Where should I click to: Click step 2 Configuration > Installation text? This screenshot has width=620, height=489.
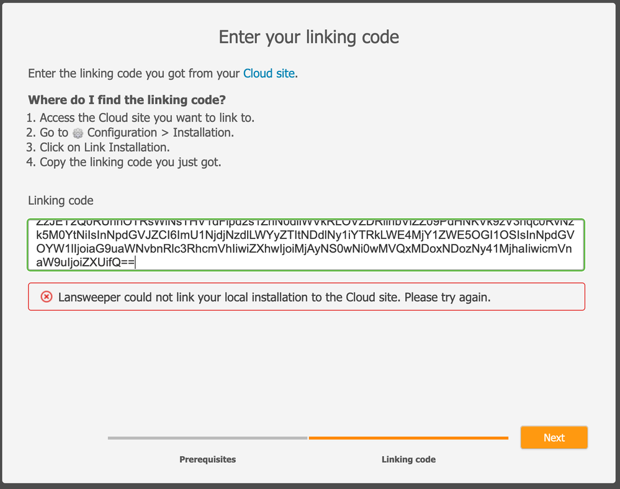[x=130, y=132]
